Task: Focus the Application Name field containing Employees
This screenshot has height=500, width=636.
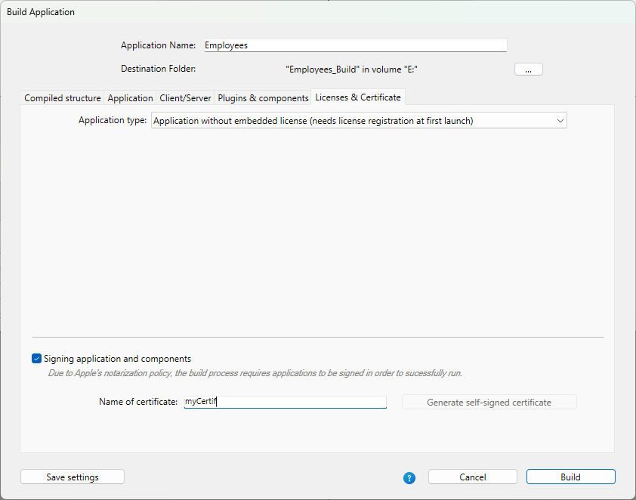Action: 355,45
